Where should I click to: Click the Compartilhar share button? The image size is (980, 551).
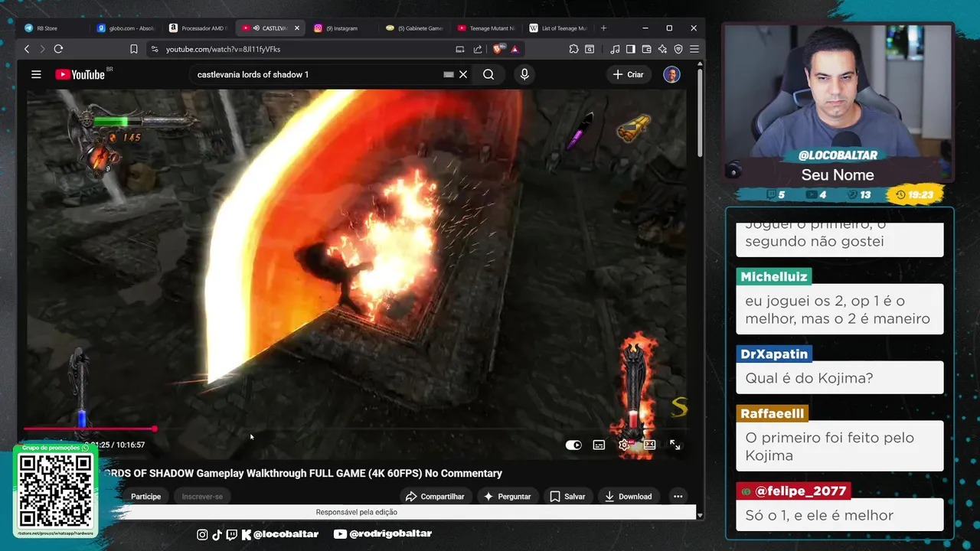coord(435,497)
